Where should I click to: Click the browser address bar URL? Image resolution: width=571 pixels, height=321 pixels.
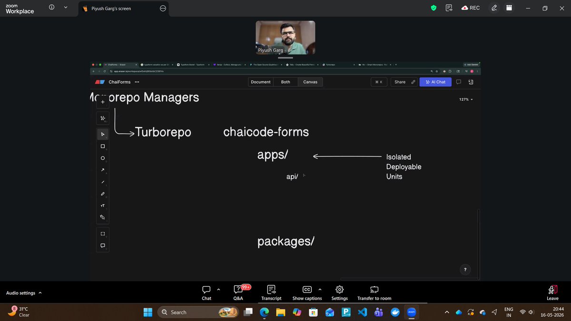point(139,71)
